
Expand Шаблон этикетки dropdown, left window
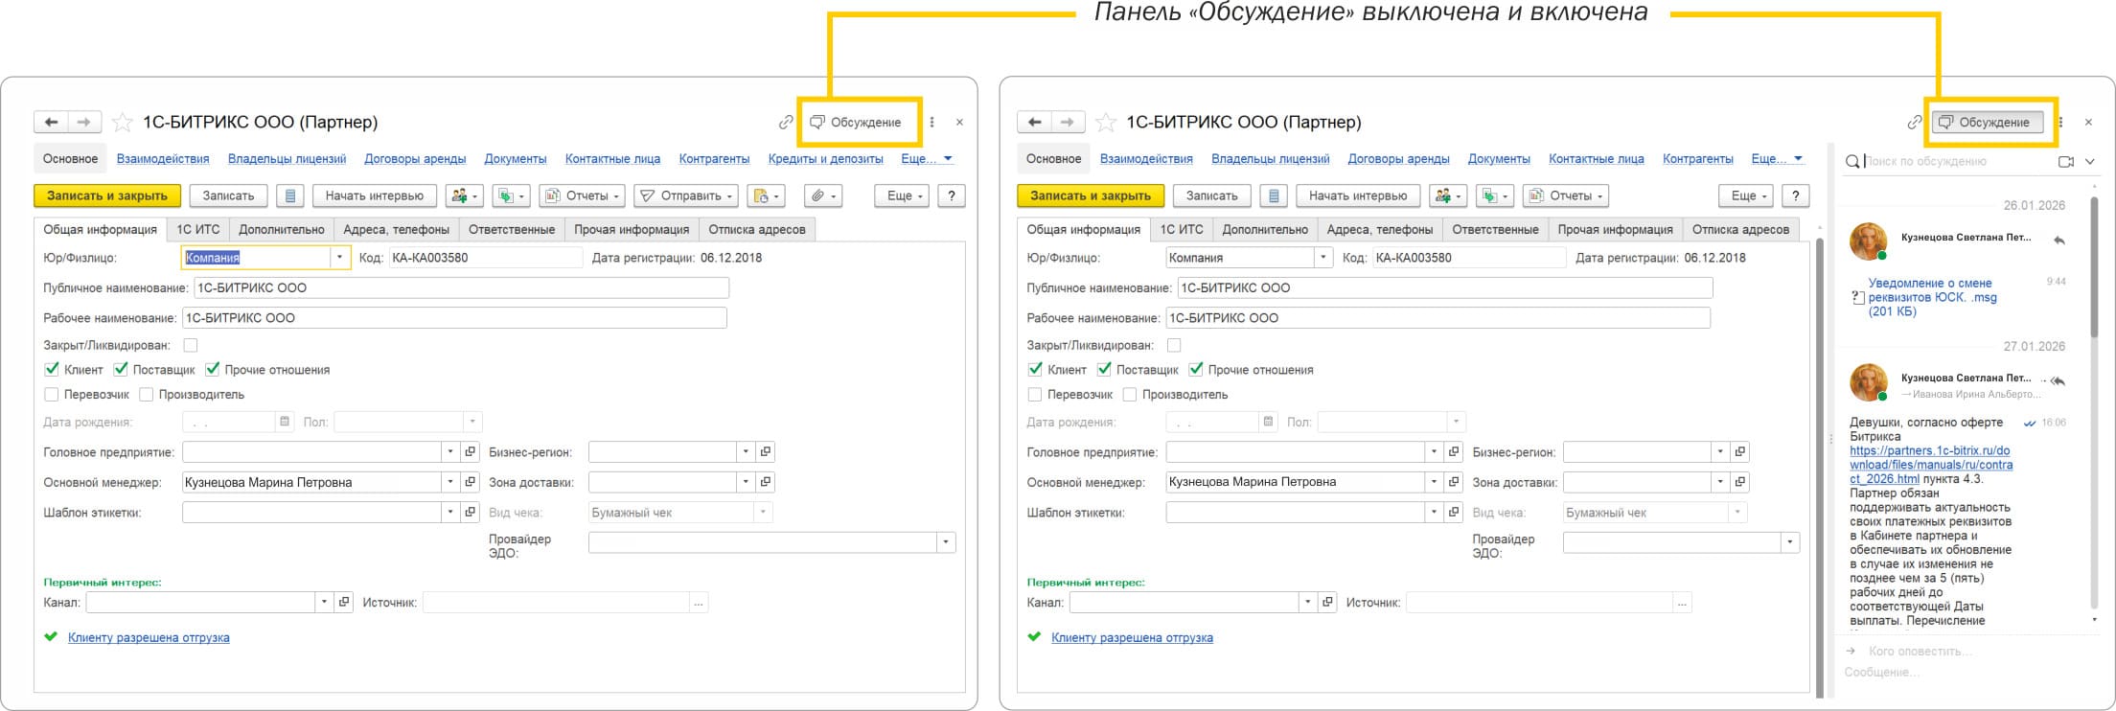(450, 512)
